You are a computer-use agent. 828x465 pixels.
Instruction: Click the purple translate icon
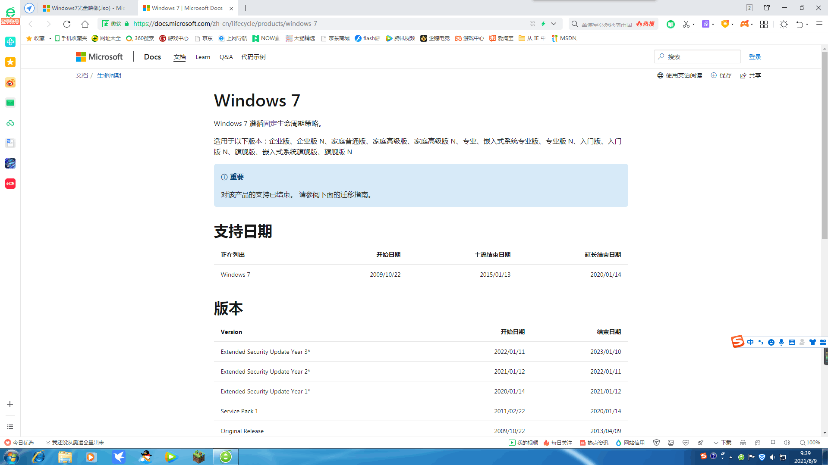(x=705, y=24)
